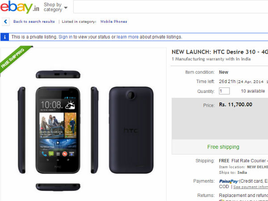Click the eBay logo

20,8
